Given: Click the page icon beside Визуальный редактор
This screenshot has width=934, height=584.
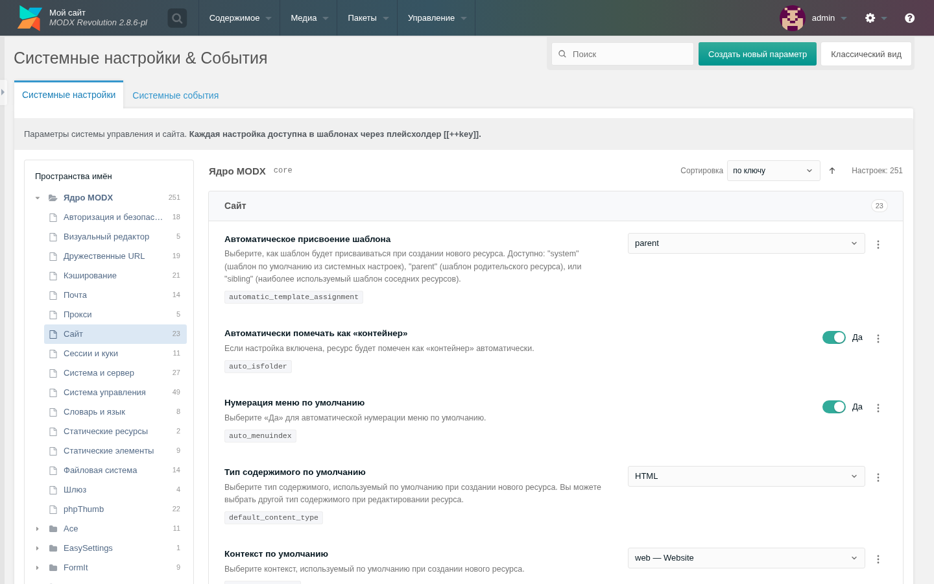Looking at the screenshot, I should click(x=53, y=237).
